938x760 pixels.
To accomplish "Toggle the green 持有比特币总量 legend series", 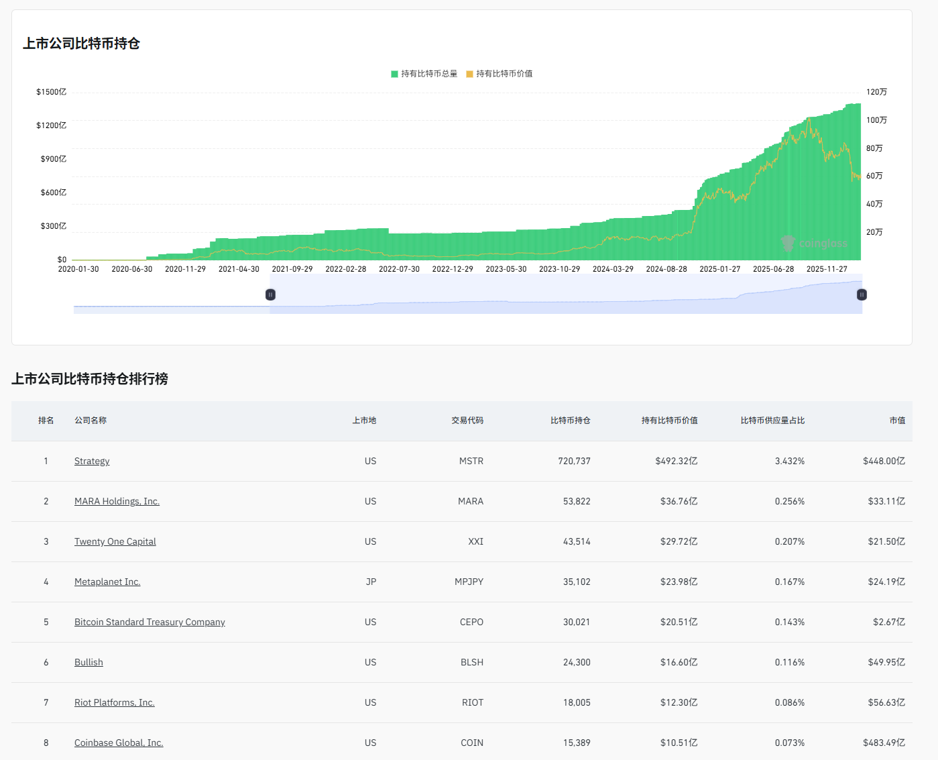I will (424, 74).
